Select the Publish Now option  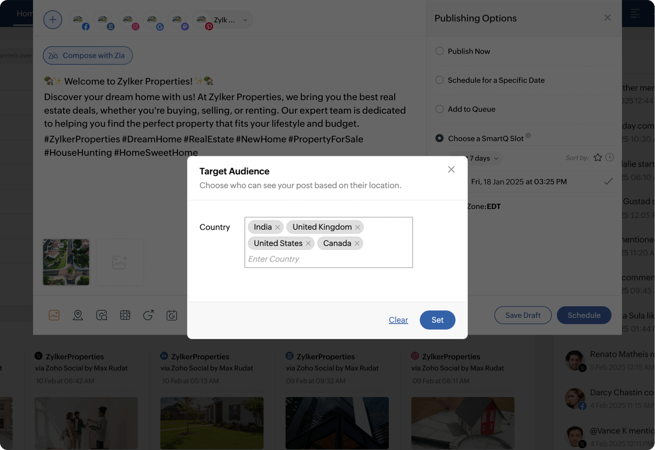coord(440,51)
